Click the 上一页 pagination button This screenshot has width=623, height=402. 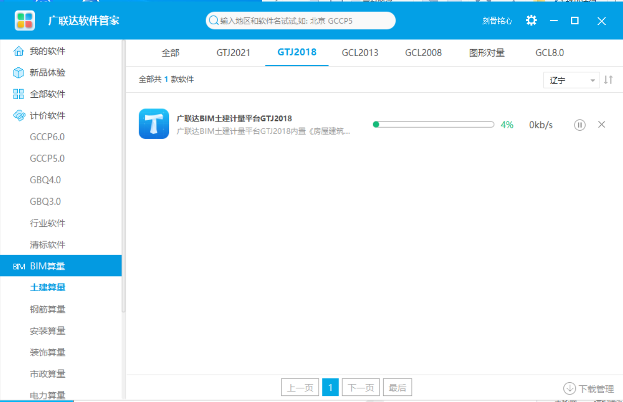click(x=300, y=388)
